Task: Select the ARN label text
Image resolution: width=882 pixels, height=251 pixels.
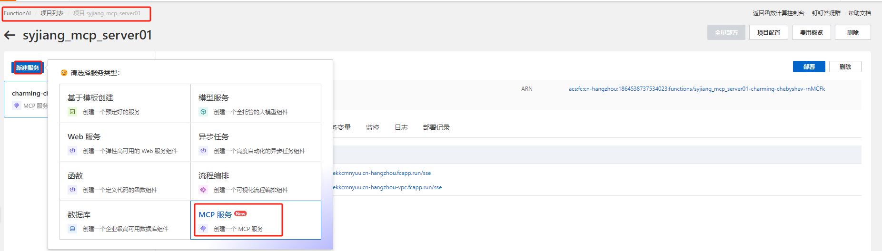Action: 527,89
